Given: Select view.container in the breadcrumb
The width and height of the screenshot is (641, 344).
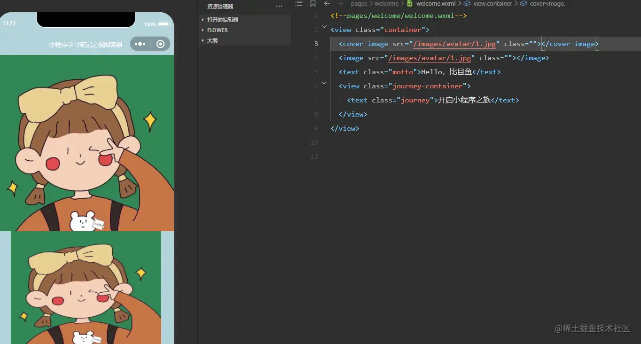Looking at the screenshot, I should pyautogui.click(x=492, y=3).
